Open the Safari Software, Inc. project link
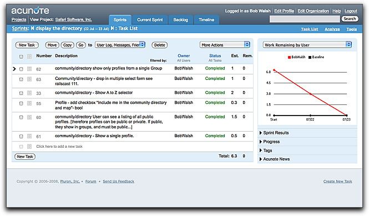369x216 pixels. pos(73,19)
